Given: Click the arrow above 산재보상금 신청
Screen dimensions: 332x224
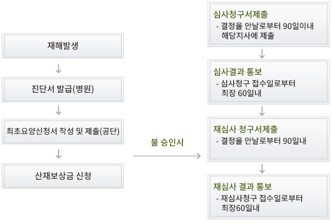Looking at the screenshot, I should [x=59, y=154].
